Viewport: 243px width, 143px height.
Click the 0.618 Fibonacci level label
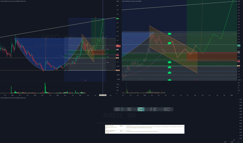pyautogui.click(x=108, y=57)
